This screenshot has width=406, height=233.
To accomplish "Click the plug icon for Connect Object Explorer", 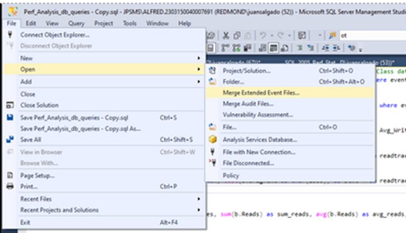I will [x=10, y=35].
